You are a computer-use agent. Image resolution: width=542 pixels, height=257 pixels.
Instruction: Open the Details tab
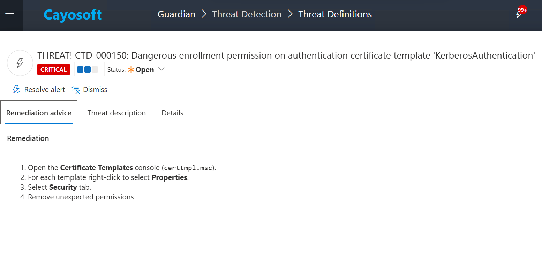[x=172, y=113]
